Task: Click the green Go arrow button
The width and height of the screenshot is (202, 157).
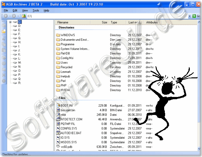Action: click(194, 16)
